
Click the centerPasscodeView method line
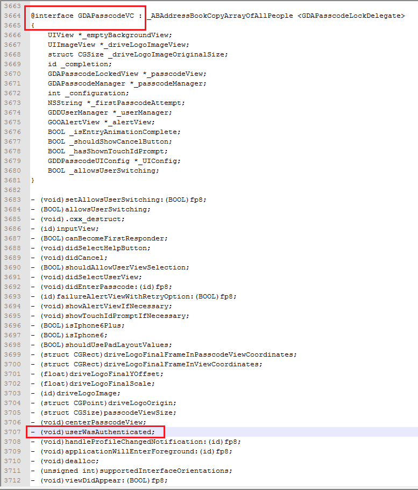click(88, 423)
